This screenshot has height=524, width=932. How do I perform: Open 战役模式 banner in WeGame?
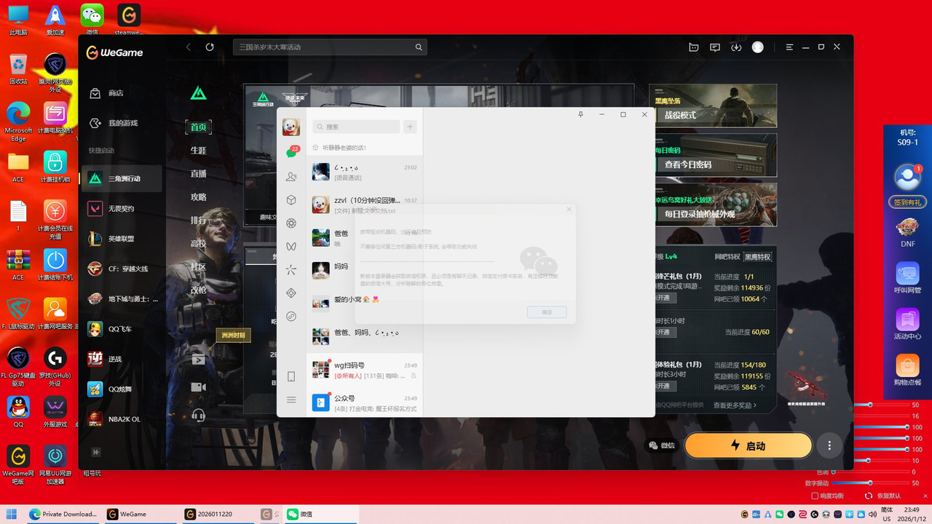tap(713, 106)
